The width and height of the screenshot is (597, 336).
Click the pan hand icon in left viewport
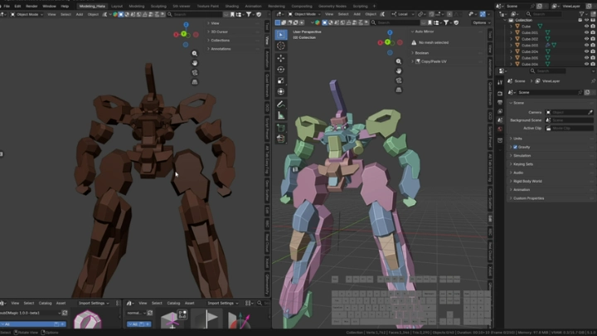point(195,63)
